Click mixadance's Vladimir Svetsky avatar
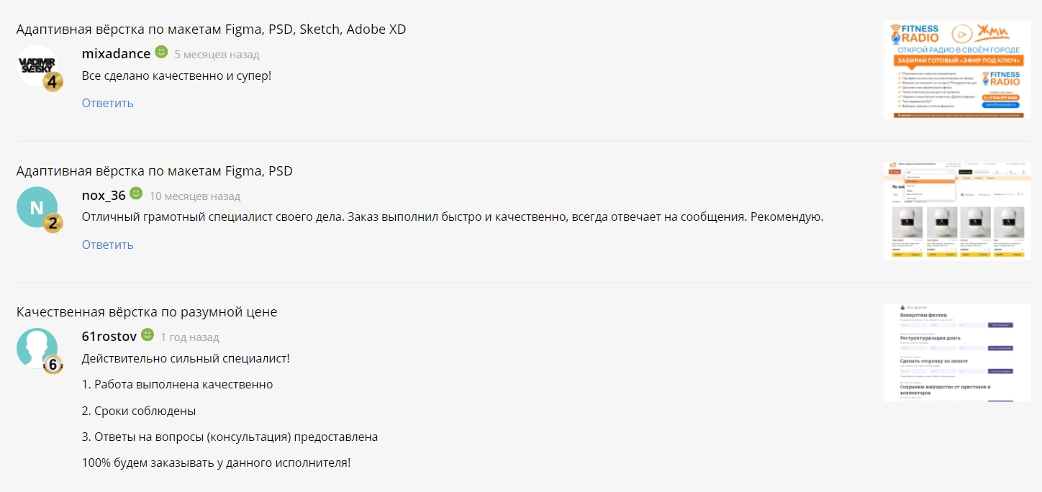Image resolution: width=1042 pixels, height=492 pixels. pyautogui.click(x=35, y=63)
